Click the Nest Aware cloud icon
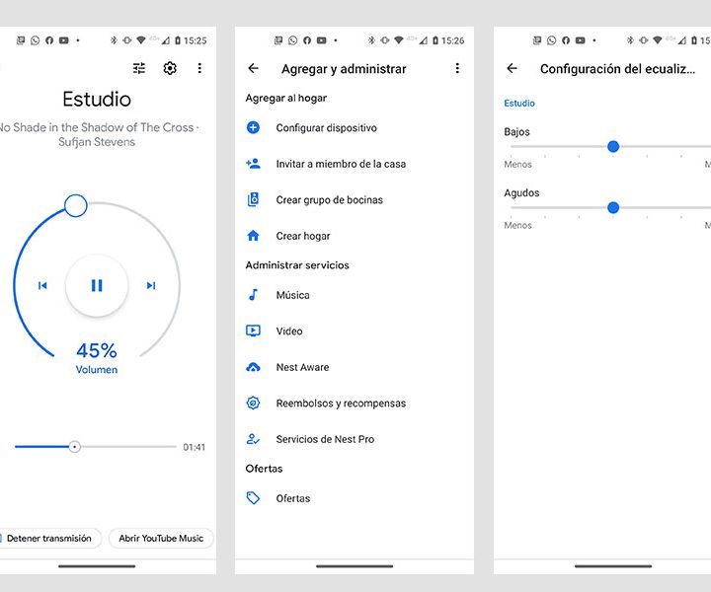 253,367
